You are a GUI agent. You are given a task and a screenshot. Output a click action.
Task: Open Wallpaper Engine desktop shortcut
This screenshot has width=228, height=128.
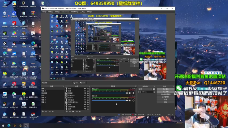pos(24,76)
